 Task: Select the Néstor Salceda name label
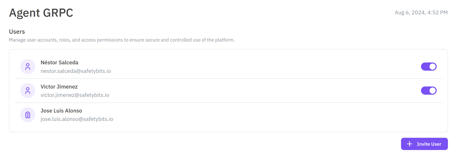pos(59,63)
